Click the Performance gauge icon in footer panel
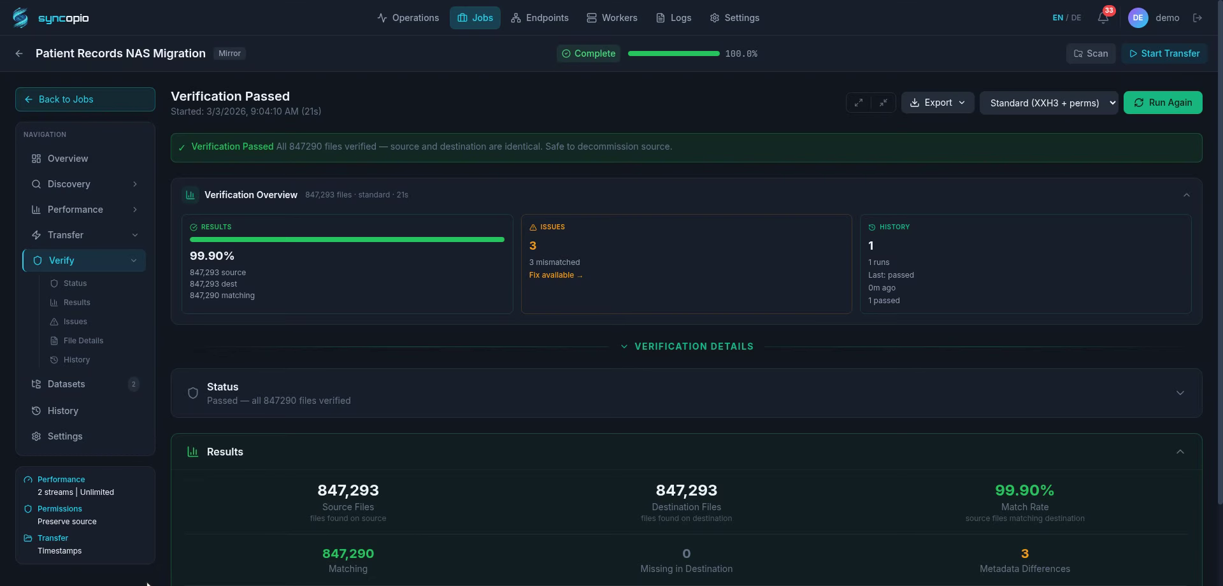 tap(28, 480)
